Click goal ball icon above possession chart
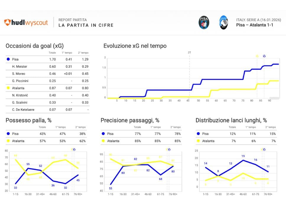 [74, 150]
